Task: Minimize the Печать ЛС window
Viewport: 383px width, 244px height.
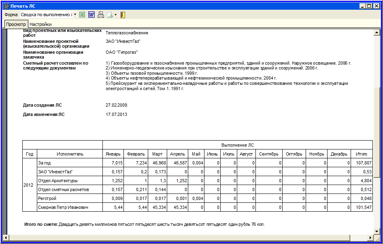Action: pos(363,6)
